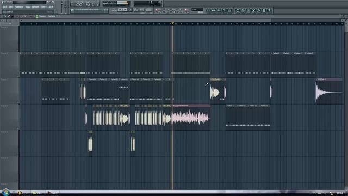
Task: Click the View Playlist shortcut icon
Action: click(208, 10)
